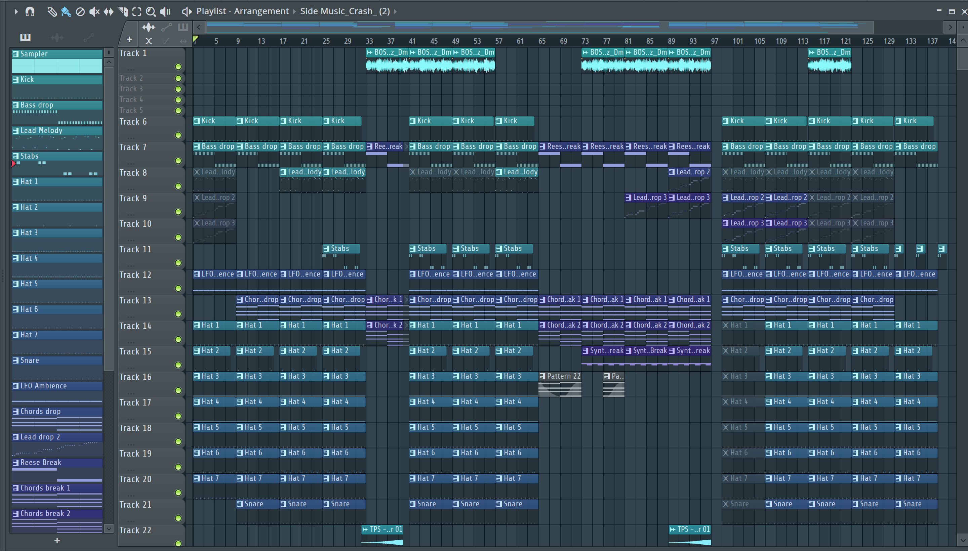Click the crossfade X icon beside plus
Viewport: 968px width, 551px height.
(149, 41)
